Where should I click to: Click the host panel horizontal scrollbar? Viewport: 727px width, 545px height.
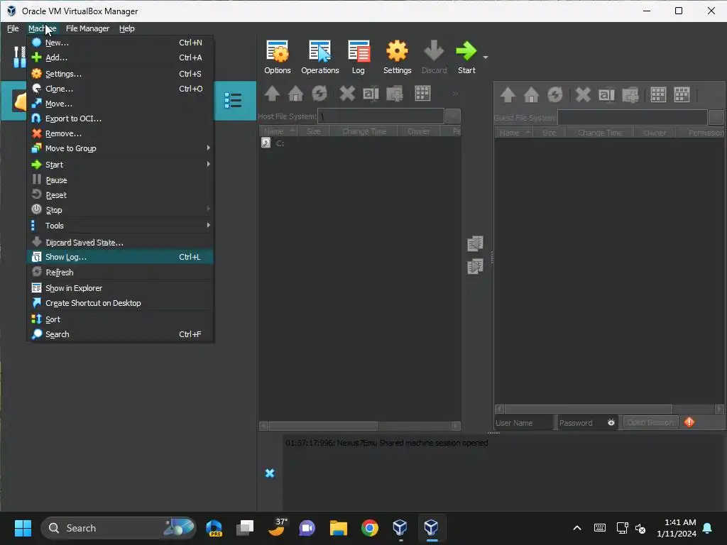323,426
